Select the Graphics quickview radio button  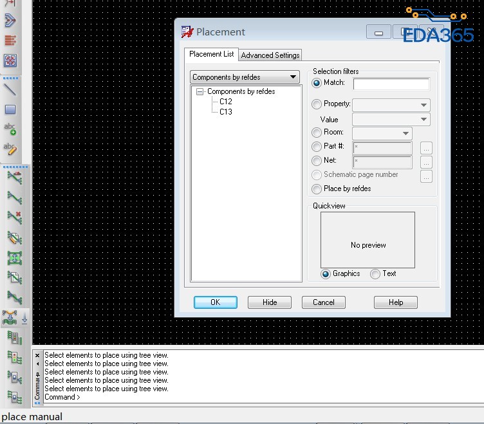coord(325,274)
